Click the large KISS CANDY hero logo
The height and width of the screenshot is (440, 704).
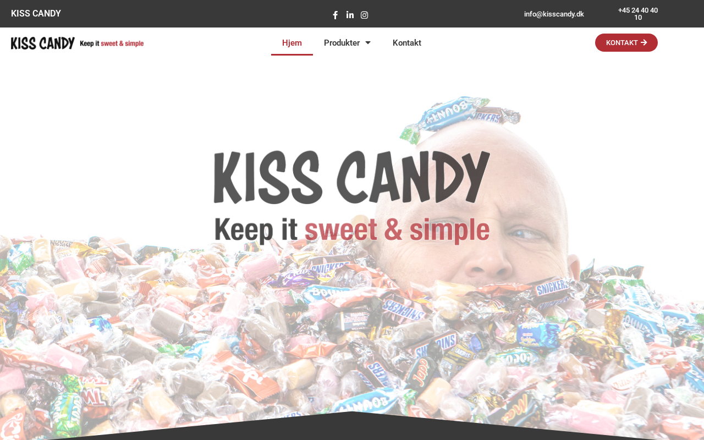click(352, 177)
